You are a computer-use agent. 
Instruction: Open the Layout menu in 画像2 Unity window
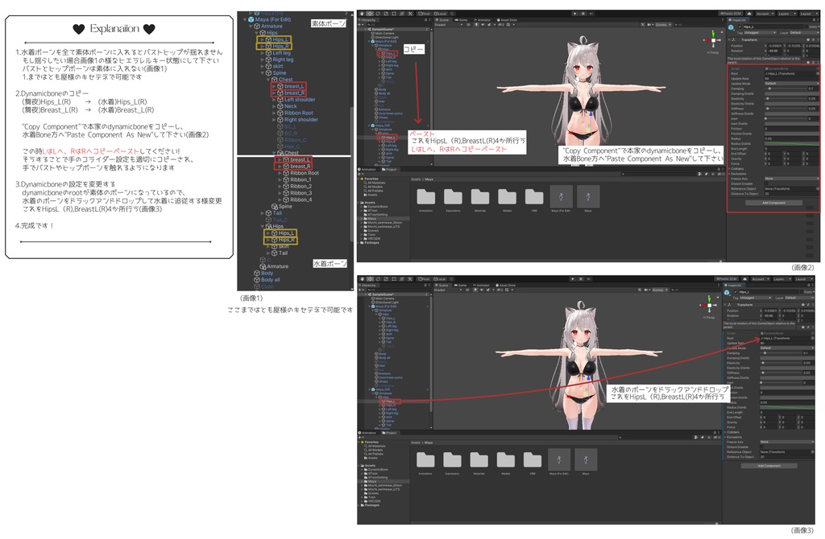(x=809, y=14)
